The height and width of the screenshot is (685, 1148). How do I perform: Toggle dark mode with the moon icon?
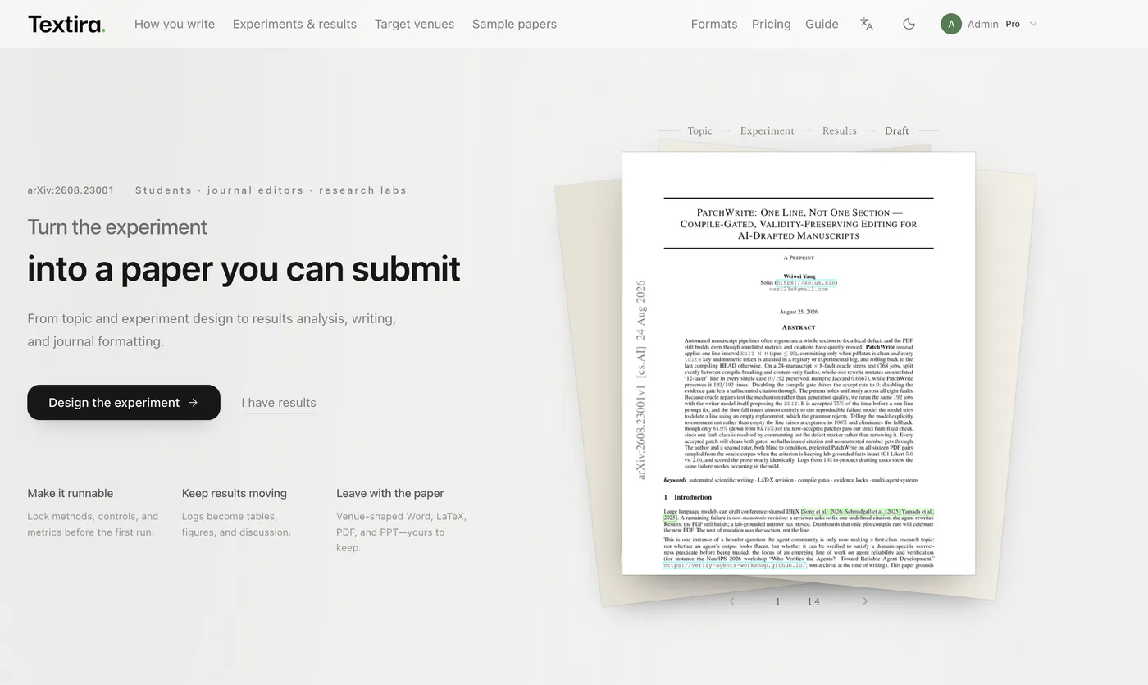[909, 24]
